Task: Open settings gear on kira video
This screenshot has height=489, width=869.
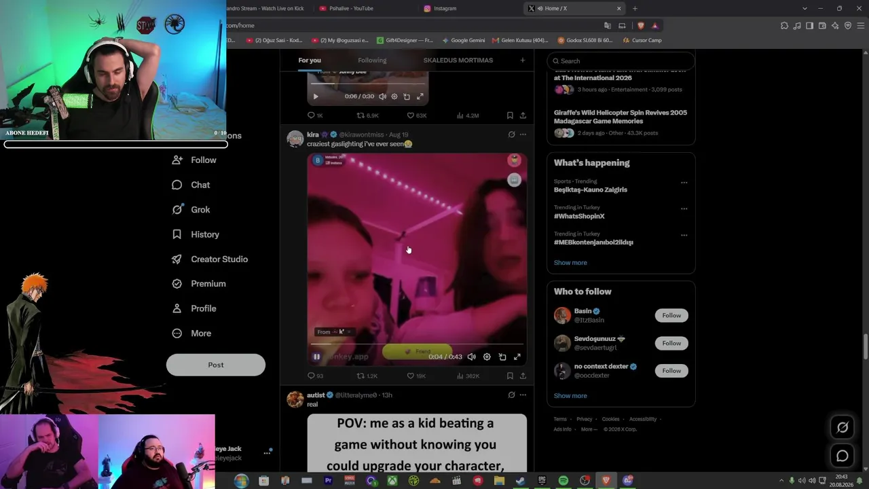Action: pos(487,357)
